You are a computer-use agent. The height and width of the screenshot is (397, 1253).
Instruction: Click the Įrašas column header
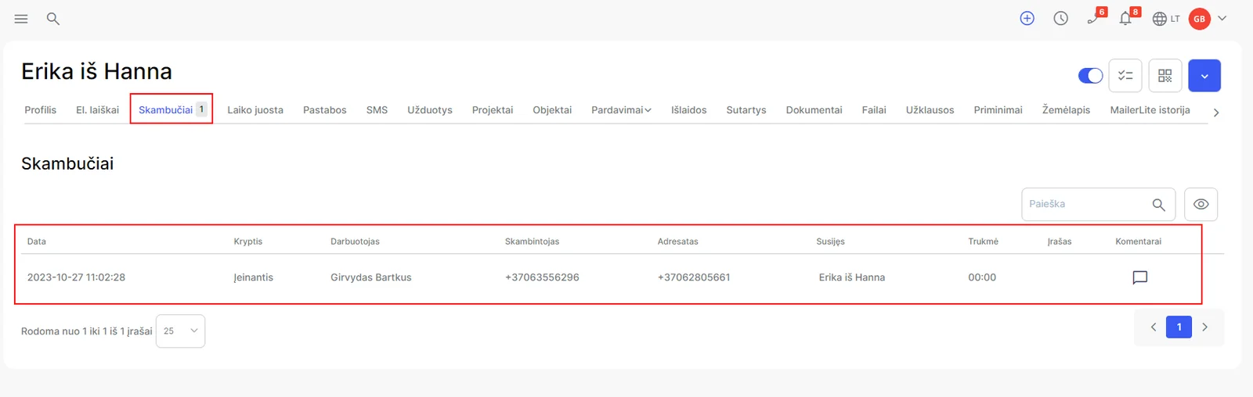click(x=1060, y=241)
